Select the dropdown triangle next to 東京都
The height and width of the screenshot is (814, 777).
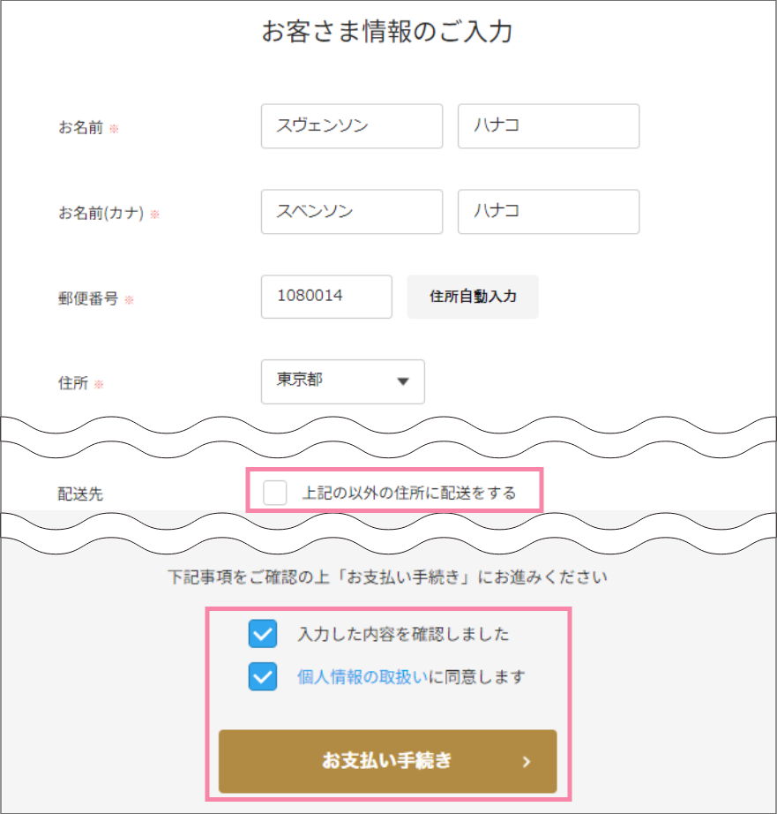pos(405,381)
